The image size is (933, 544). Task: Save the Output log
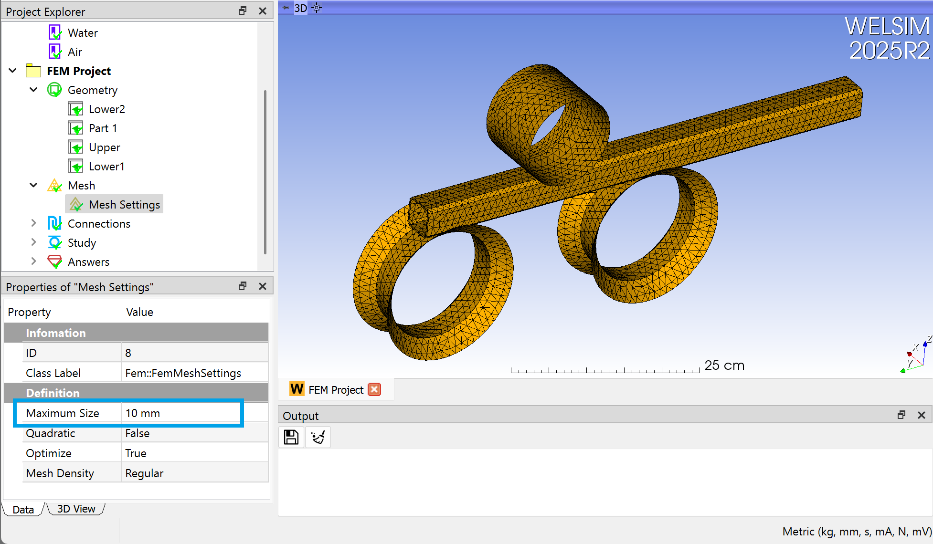[291, 437]
